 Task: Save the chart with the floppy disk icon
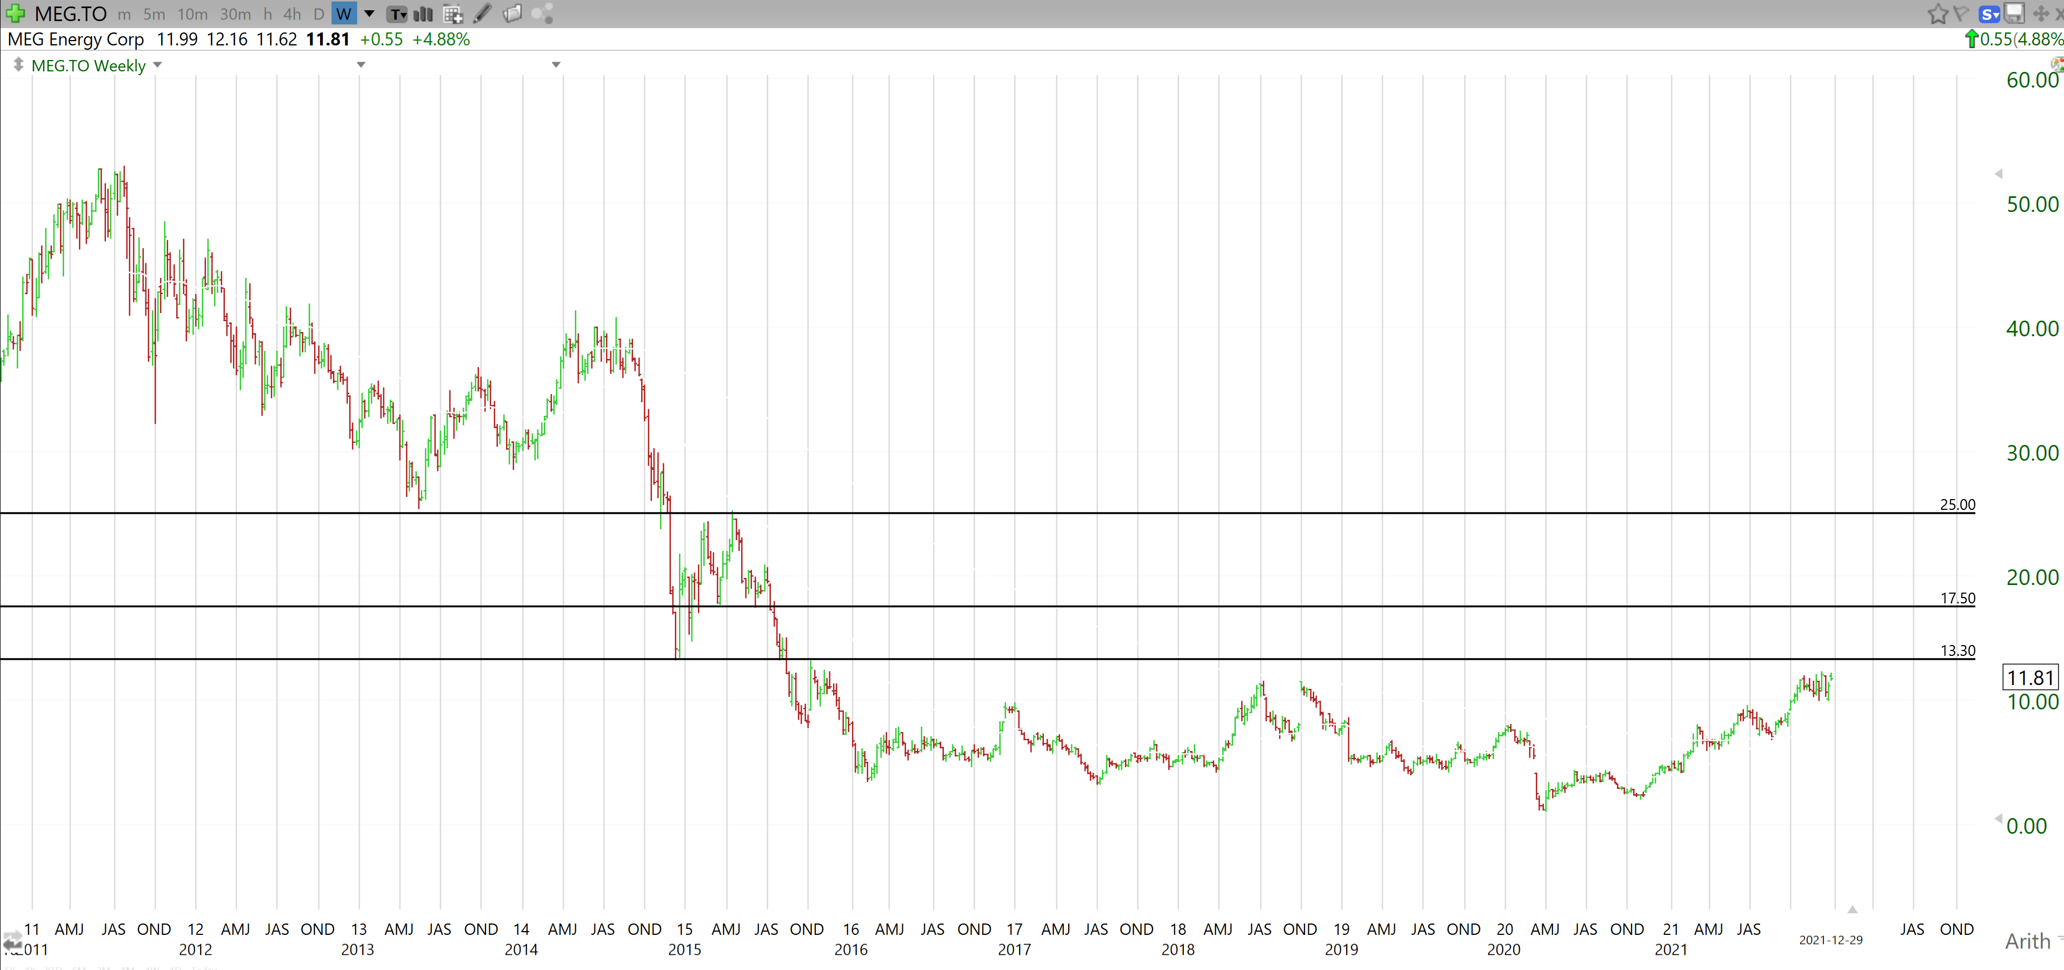(x=2015, y=14)
